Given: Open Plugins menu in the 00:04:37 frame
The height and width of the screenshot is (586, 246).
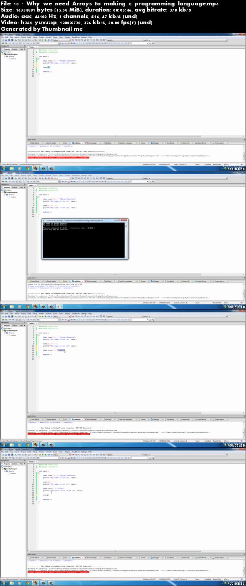Looking at the screenshot, I should point(68,451).
